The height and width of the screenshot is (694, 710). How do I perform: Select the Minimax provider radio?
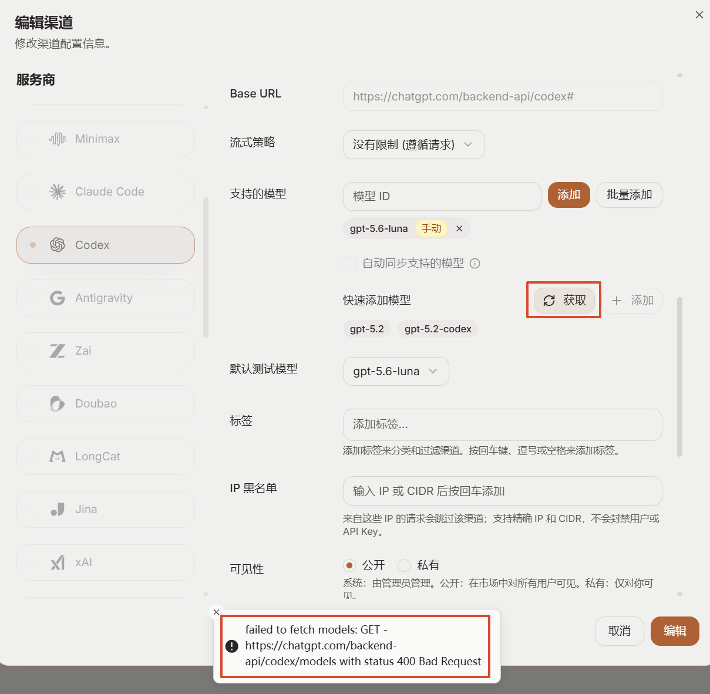[33, 139]
